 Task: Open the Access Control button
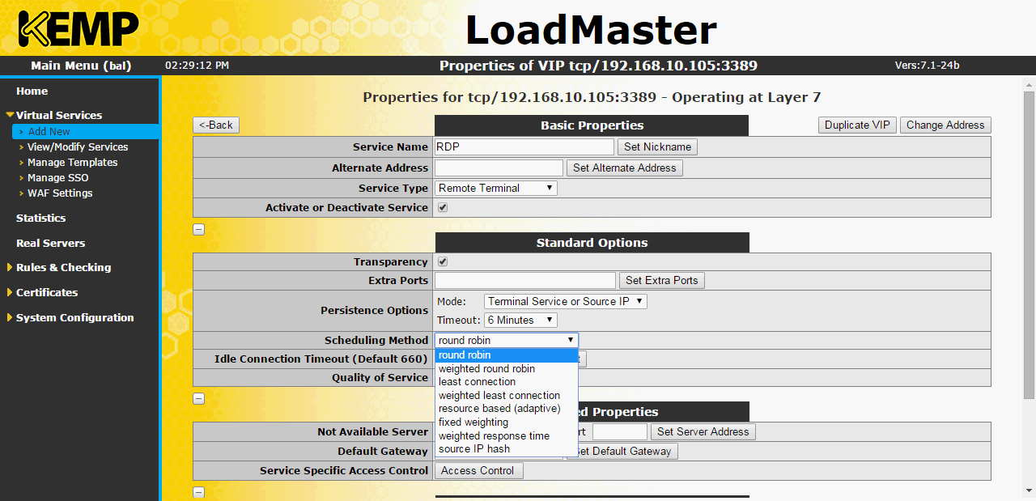click(478, 471)
